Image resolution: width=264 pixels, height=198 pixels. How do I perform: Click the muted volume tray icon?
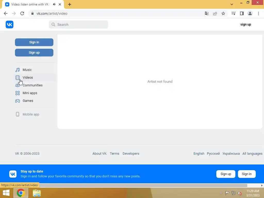(240, 193)
